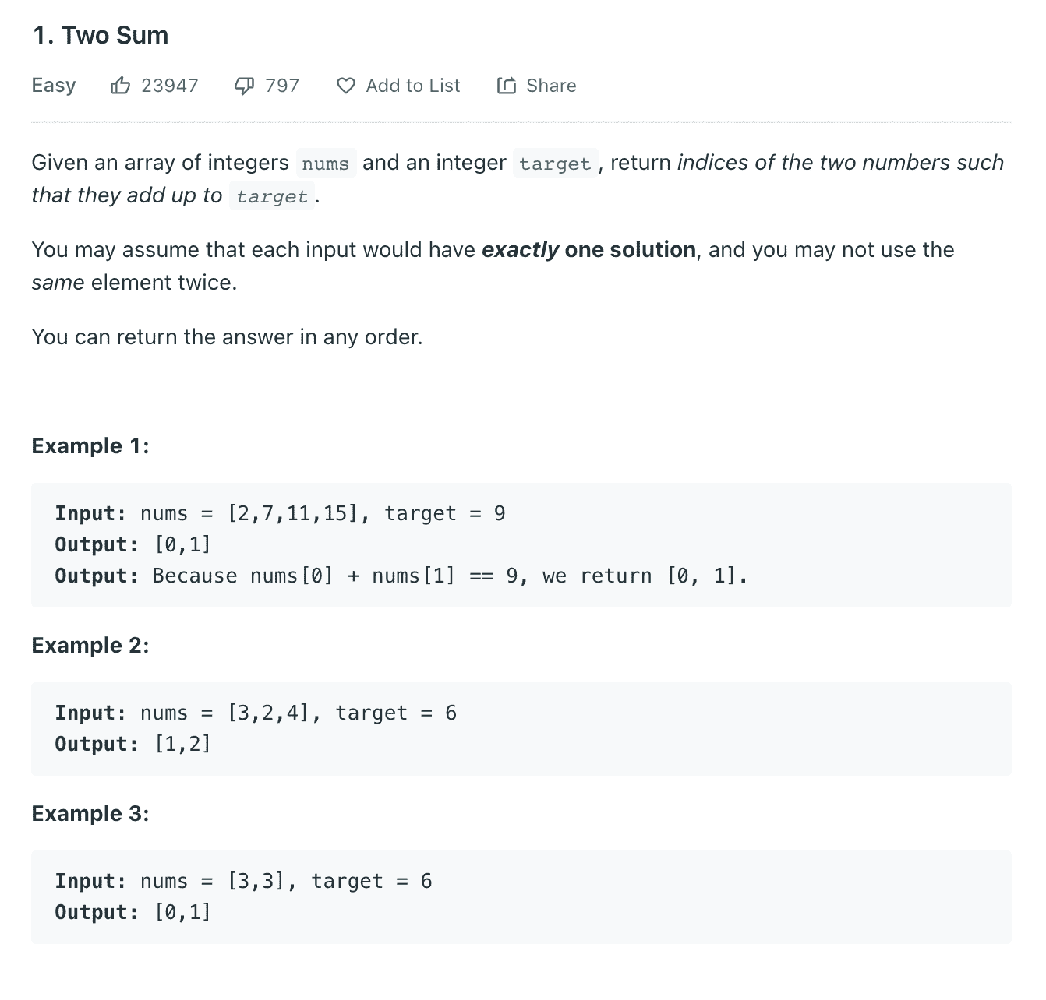The image size is (1046, 1000).
Task: Click the 797 dislikes count
Action: tap(282, 86)
